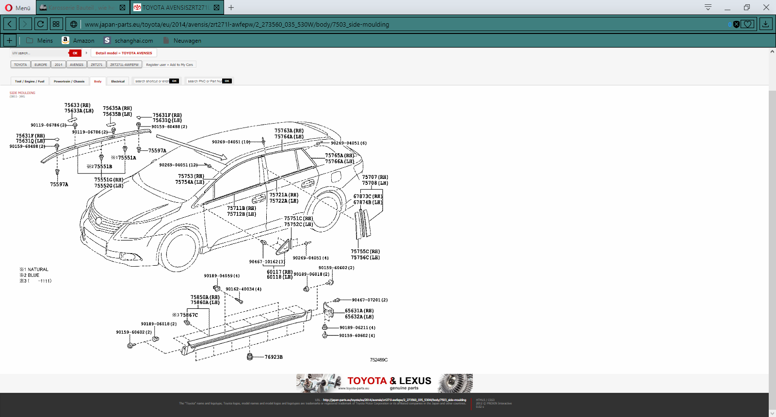Click the VIN search field

(x=40, y=53)
